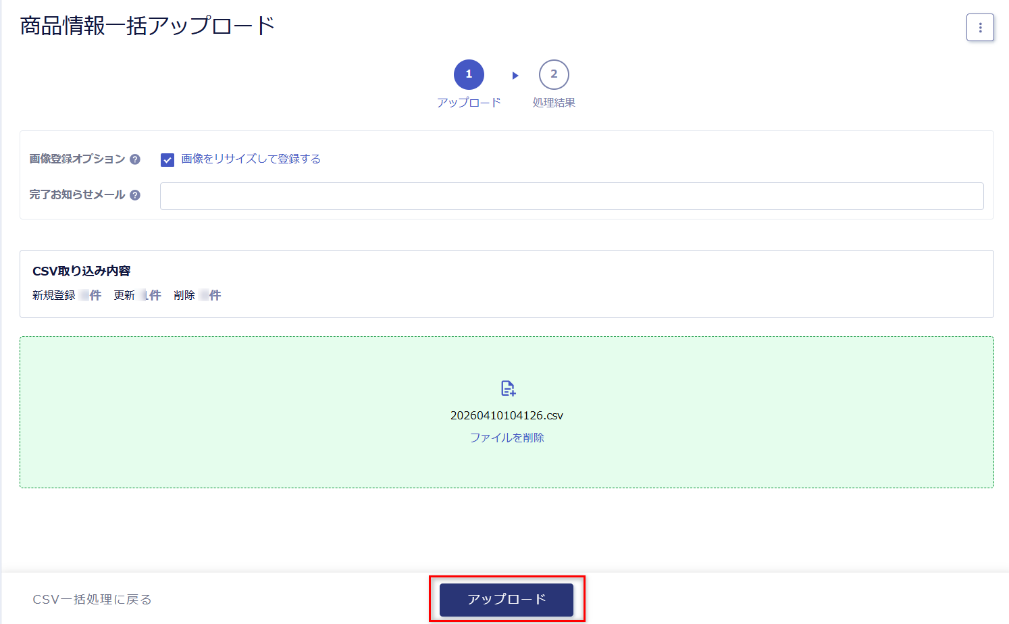
Task: Click the 新規登録 count text
Action: (53, 295)
